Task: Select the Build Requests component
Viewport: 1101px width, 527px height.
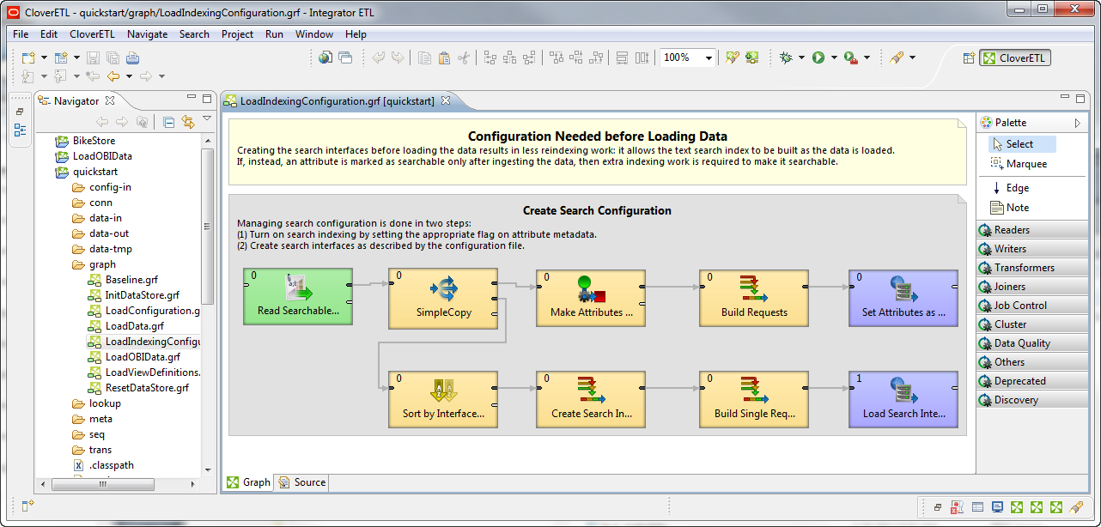Action: pos(754,296)
